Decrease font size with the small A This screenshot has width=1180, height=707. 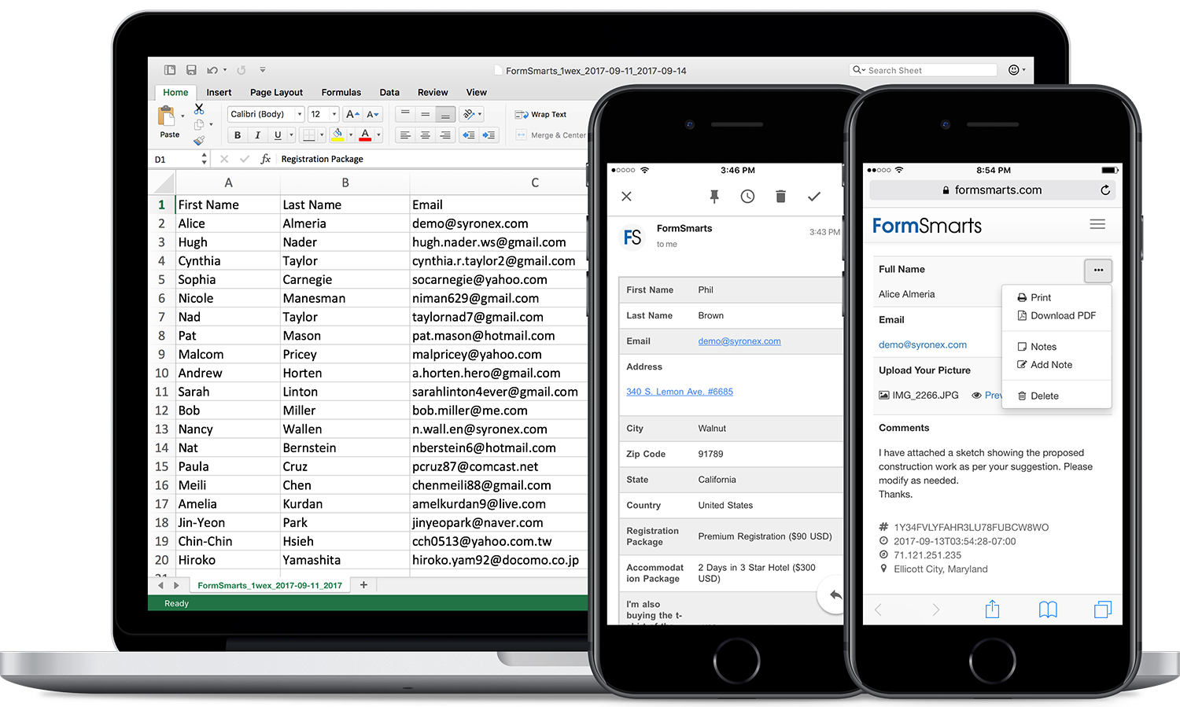click(373, 114)
